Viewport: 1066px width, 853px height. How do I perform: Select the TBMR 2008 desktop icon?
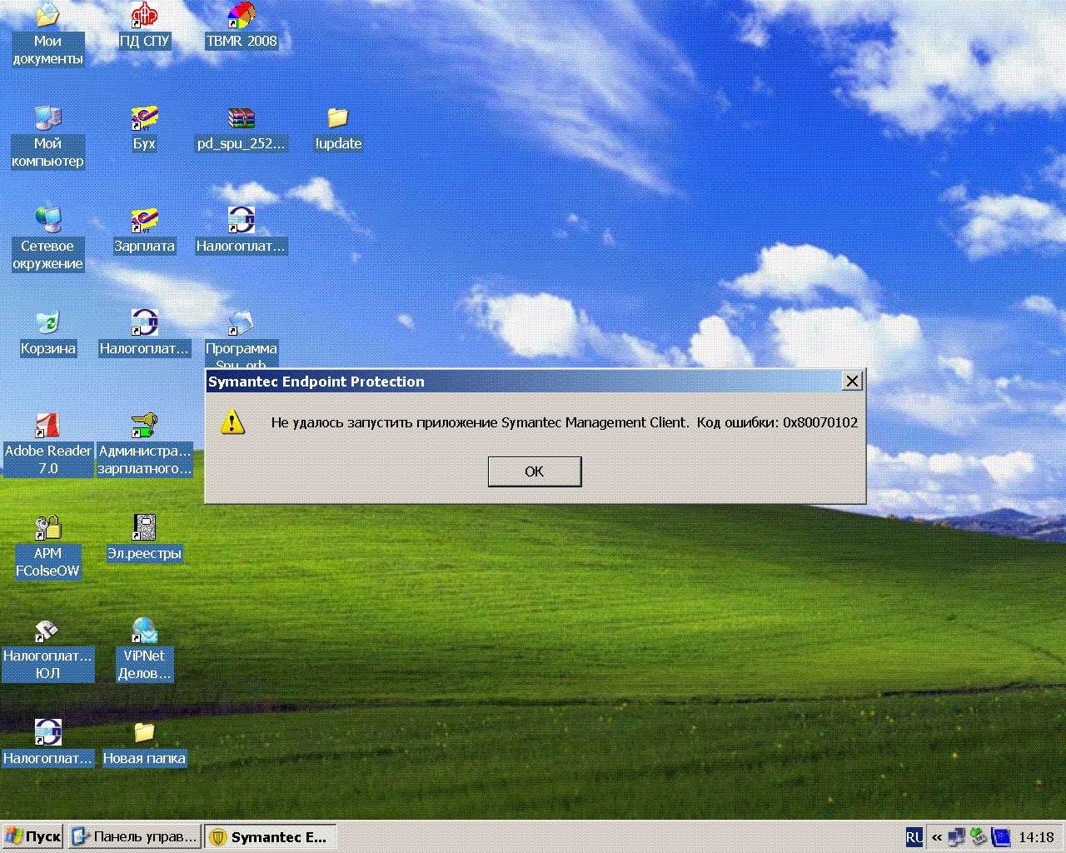(242, 27)
